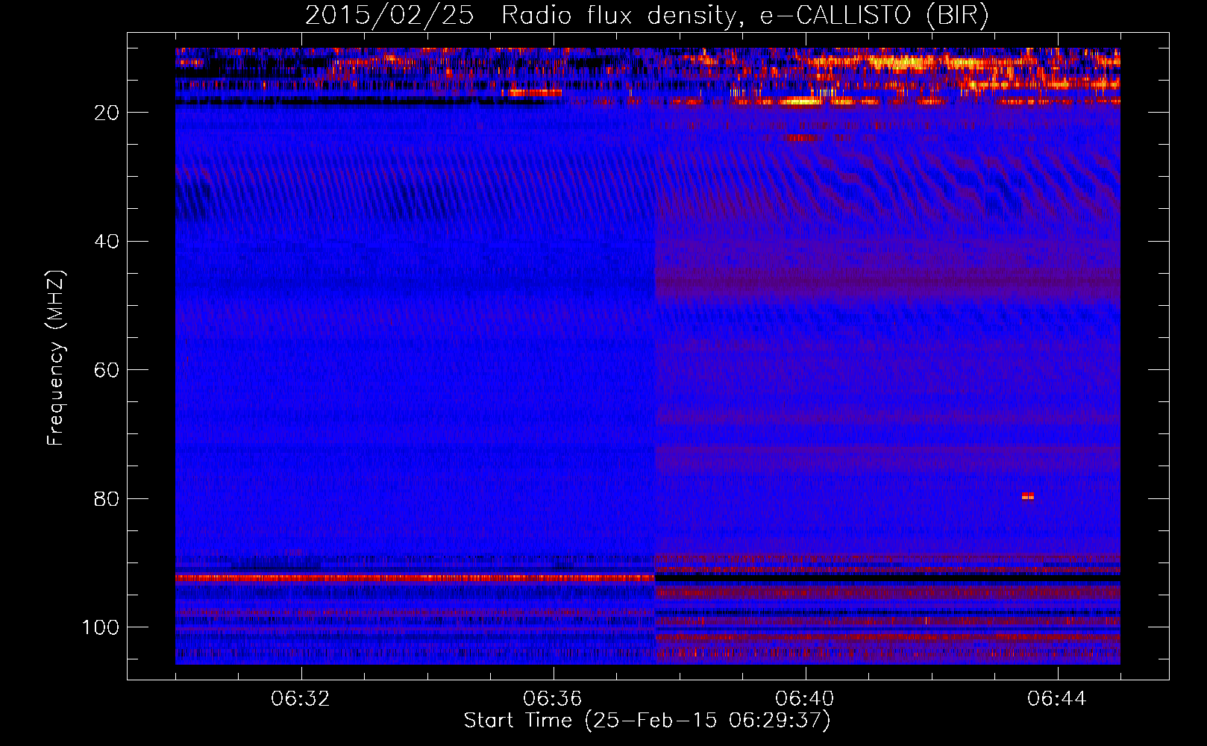Click the '80' frequency tick label
This screenshot has height=746, width=1207.
(x=107, y=499)
